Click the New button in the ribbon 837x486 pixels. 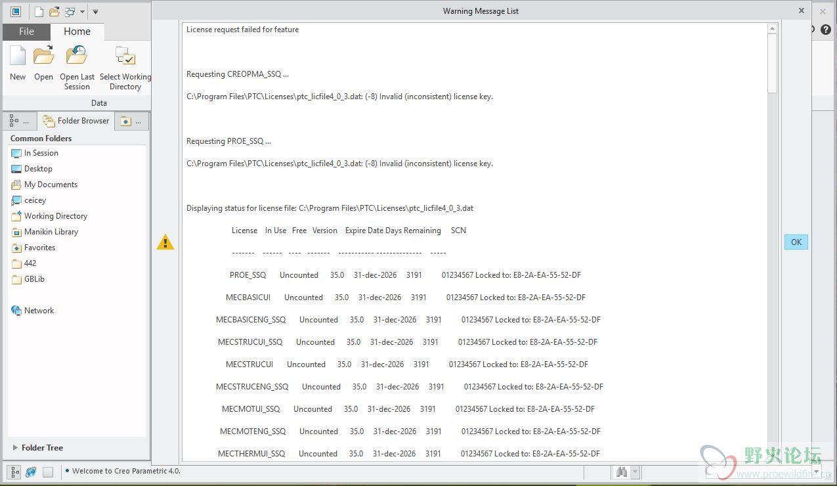[x=18, y=64]
